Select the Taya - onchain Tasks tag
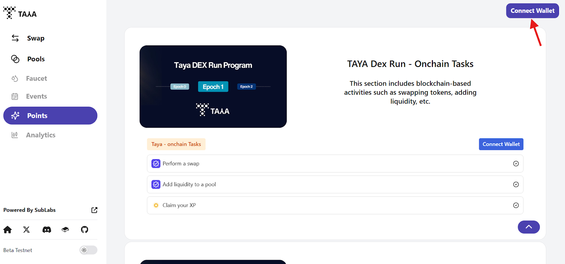 [x=176, y=144]
